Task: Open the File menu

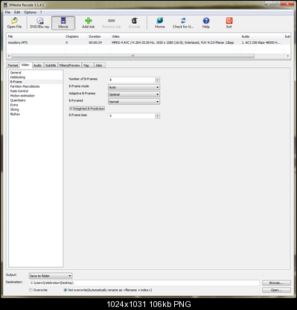Action: 7,12
